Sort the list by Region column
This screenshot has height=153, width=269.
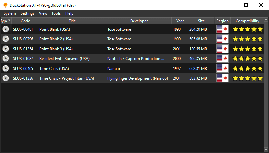click(222, 21)
